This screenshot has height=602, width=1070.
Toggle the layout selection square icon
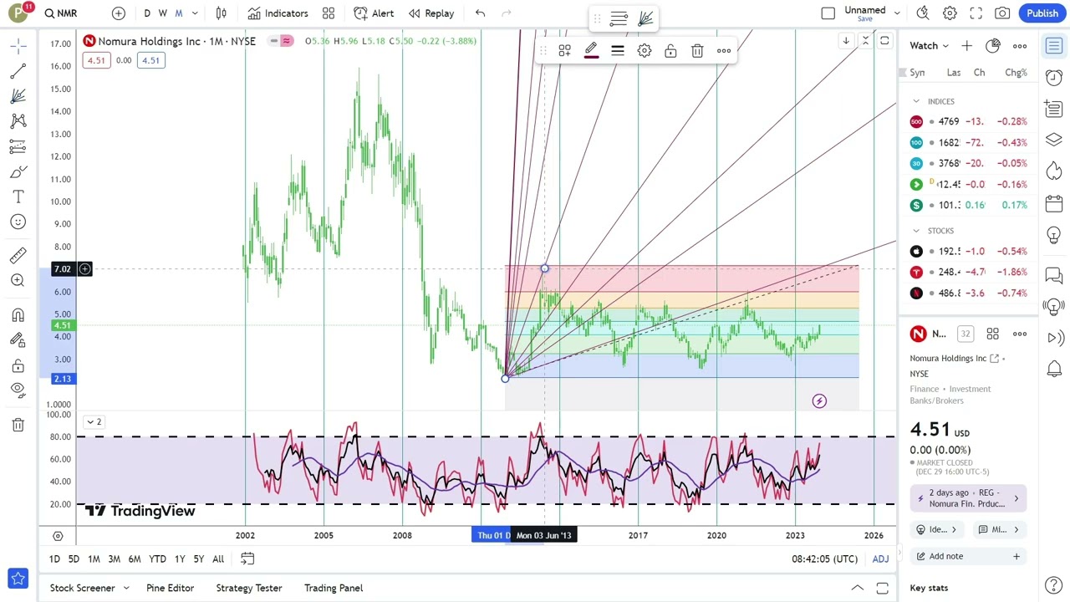coord(828,13)
